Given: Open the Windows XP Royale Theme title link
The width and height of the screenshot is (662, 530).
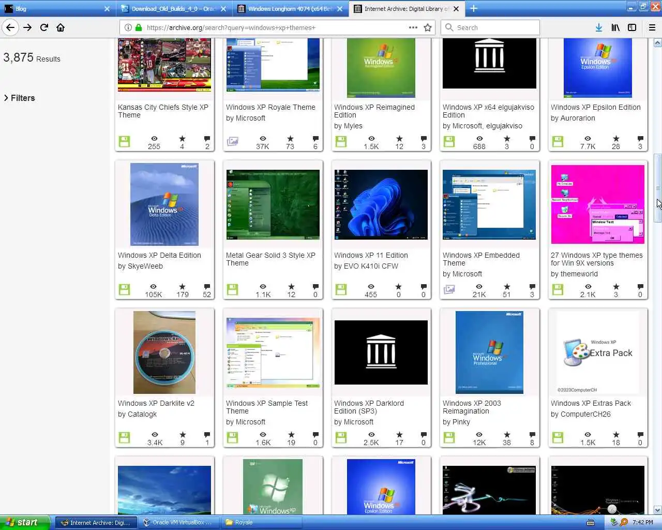Looking at the screenshot, I should pos(270,107).
